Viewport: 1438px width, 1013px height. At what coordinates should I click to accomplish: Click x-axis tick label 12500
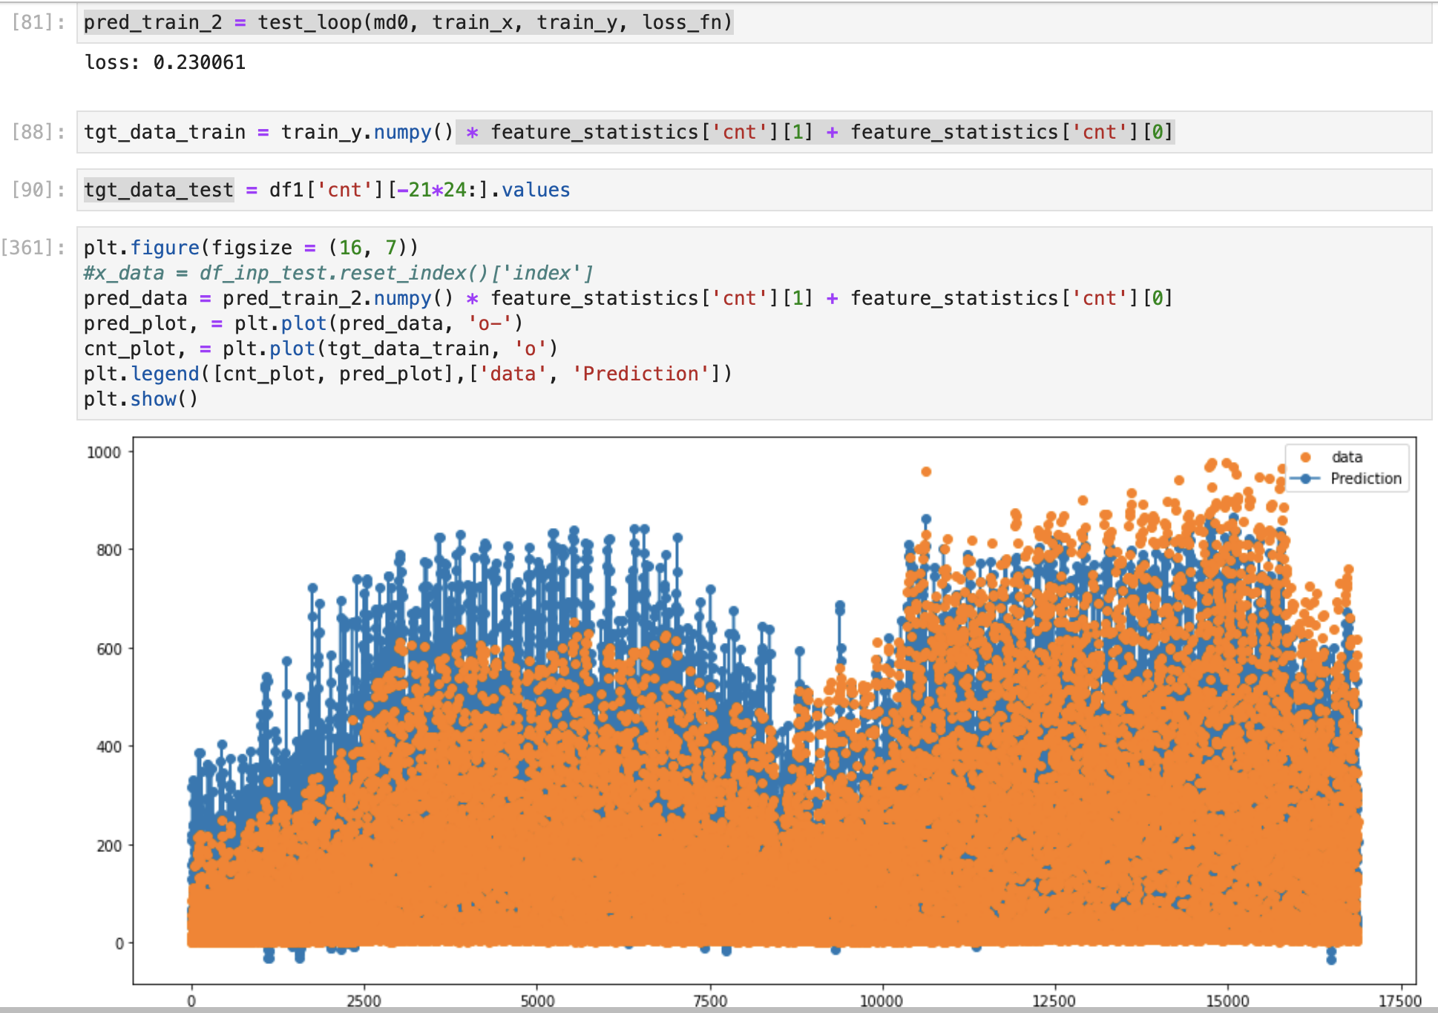(x=1054, y=1001)
